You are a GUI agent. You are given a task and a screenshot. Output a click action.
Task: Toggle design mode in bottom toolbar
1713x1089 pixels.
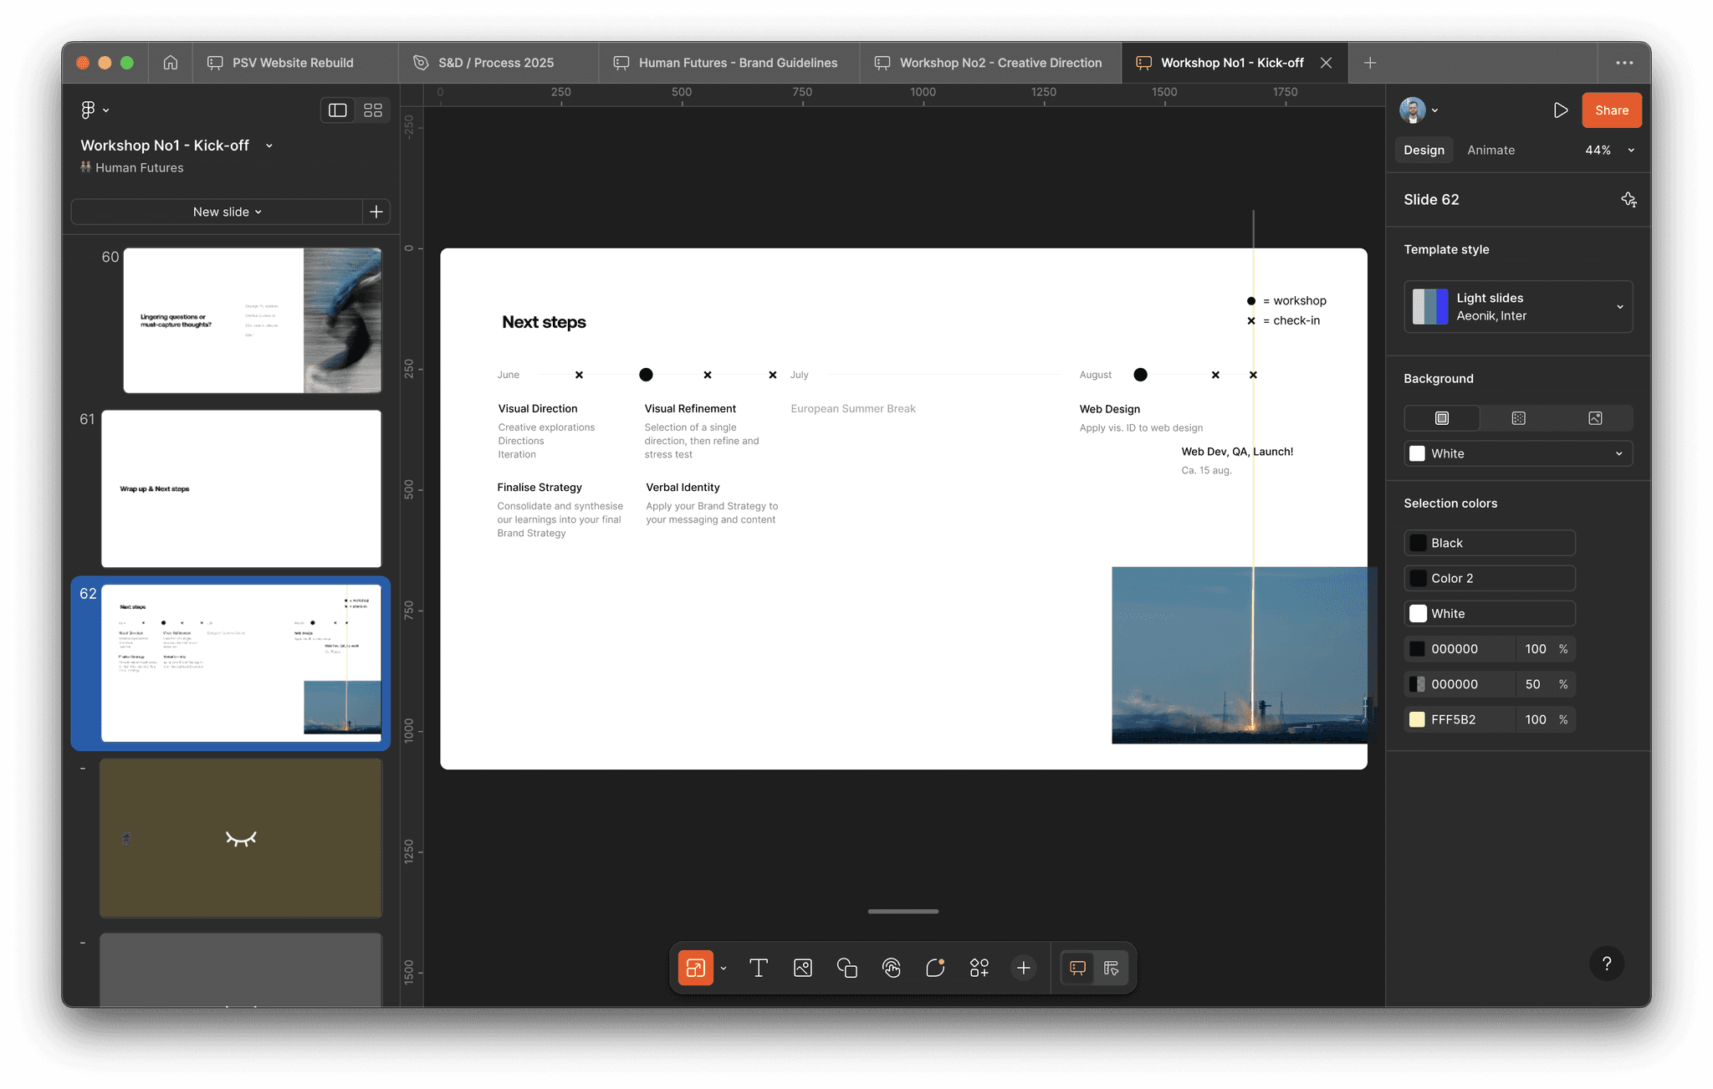coord(1111,968)
